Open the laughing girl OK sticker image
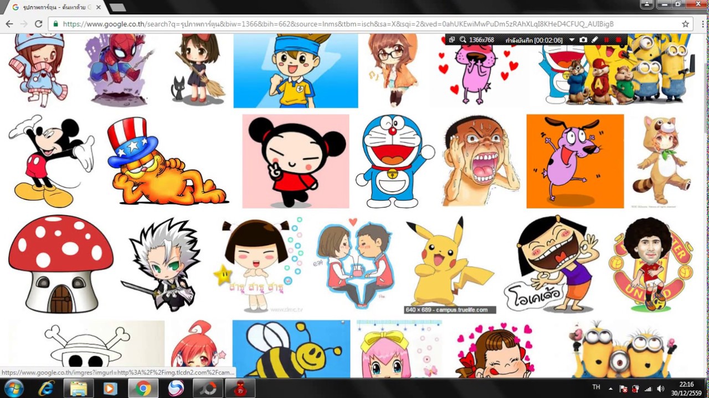 pyautogui.click(x=552, y=264)
